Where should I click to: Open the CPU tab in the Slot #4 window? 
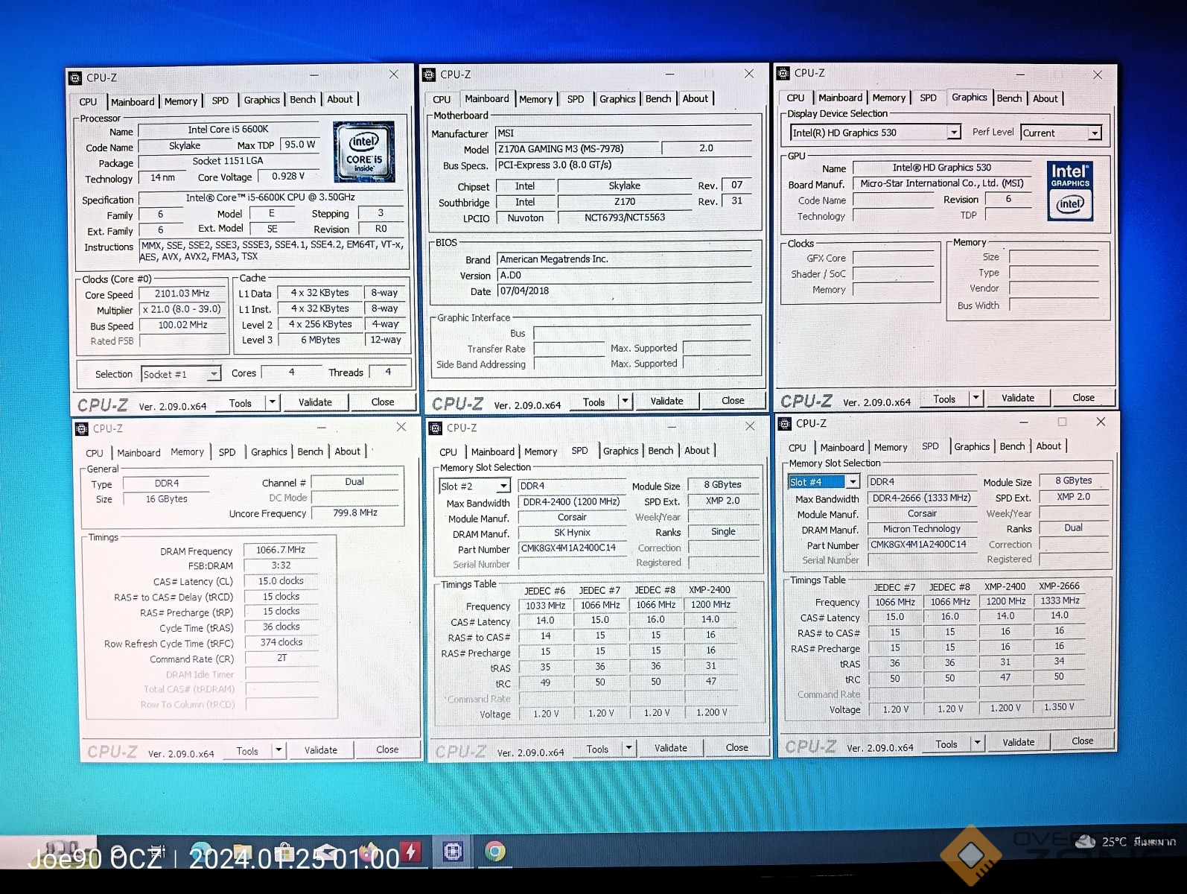(797, 448)
